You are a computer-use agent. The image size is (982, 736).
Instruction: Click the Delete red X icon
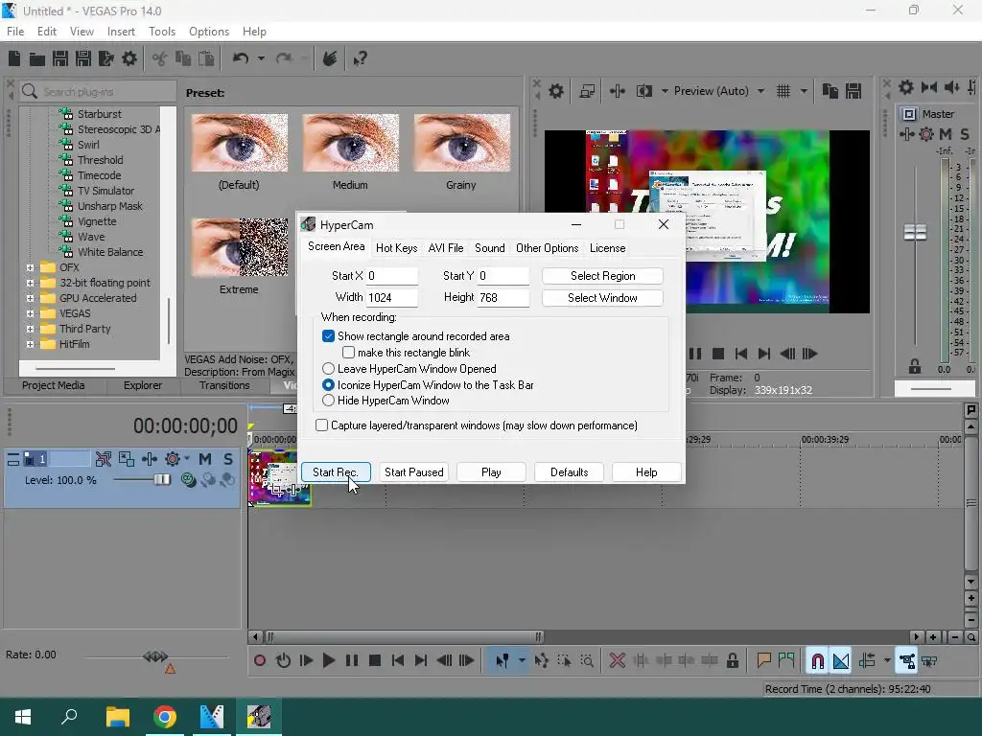tap(617, 660)
